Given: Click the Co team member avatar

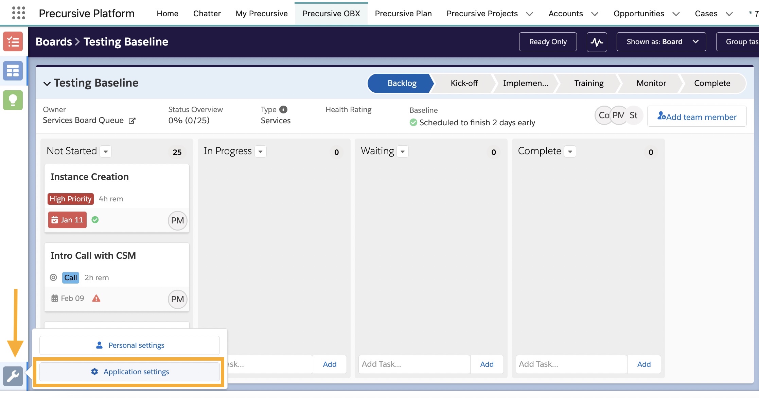Looking at the screenshot, I should 603,115.
